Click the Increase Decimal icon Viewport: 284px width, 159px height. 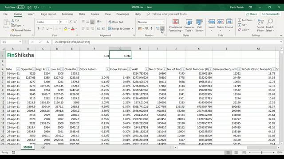tap(158, 28)
